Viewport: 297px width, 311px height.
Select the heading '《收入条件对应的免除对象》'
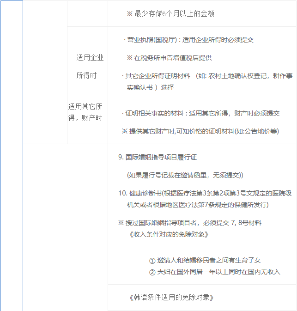coord(168,234)
